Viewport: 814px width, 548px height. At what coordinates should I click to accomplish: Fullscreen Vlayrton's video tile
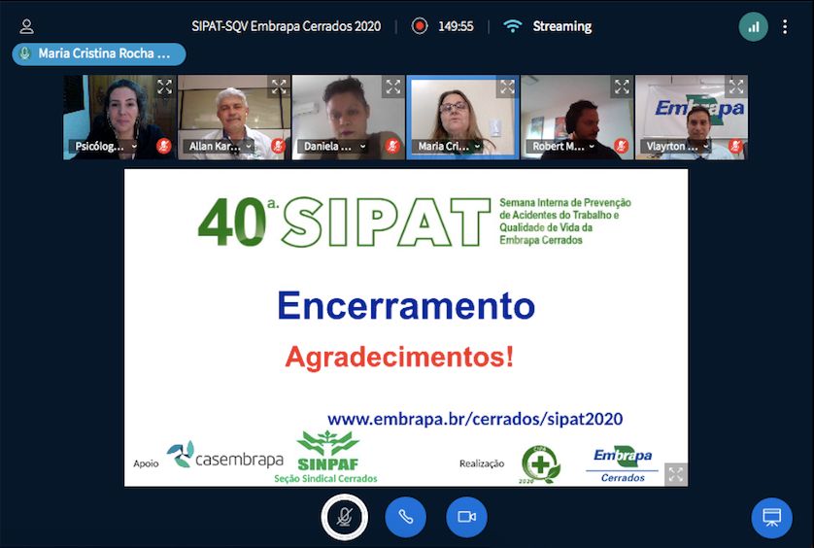coord(736,86)
